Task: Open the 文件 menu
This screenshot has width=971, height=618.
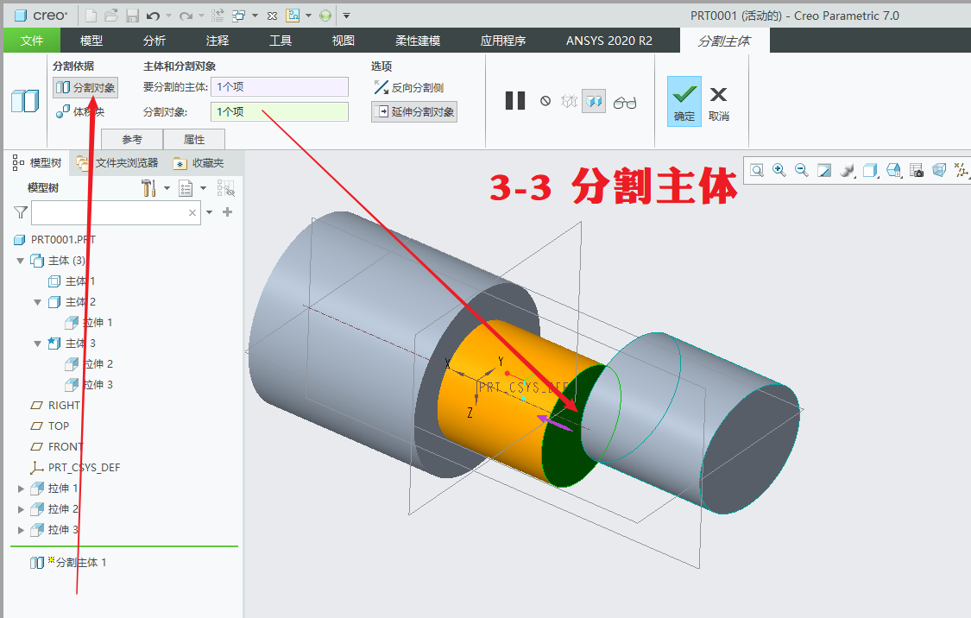Action: (32, 41)
